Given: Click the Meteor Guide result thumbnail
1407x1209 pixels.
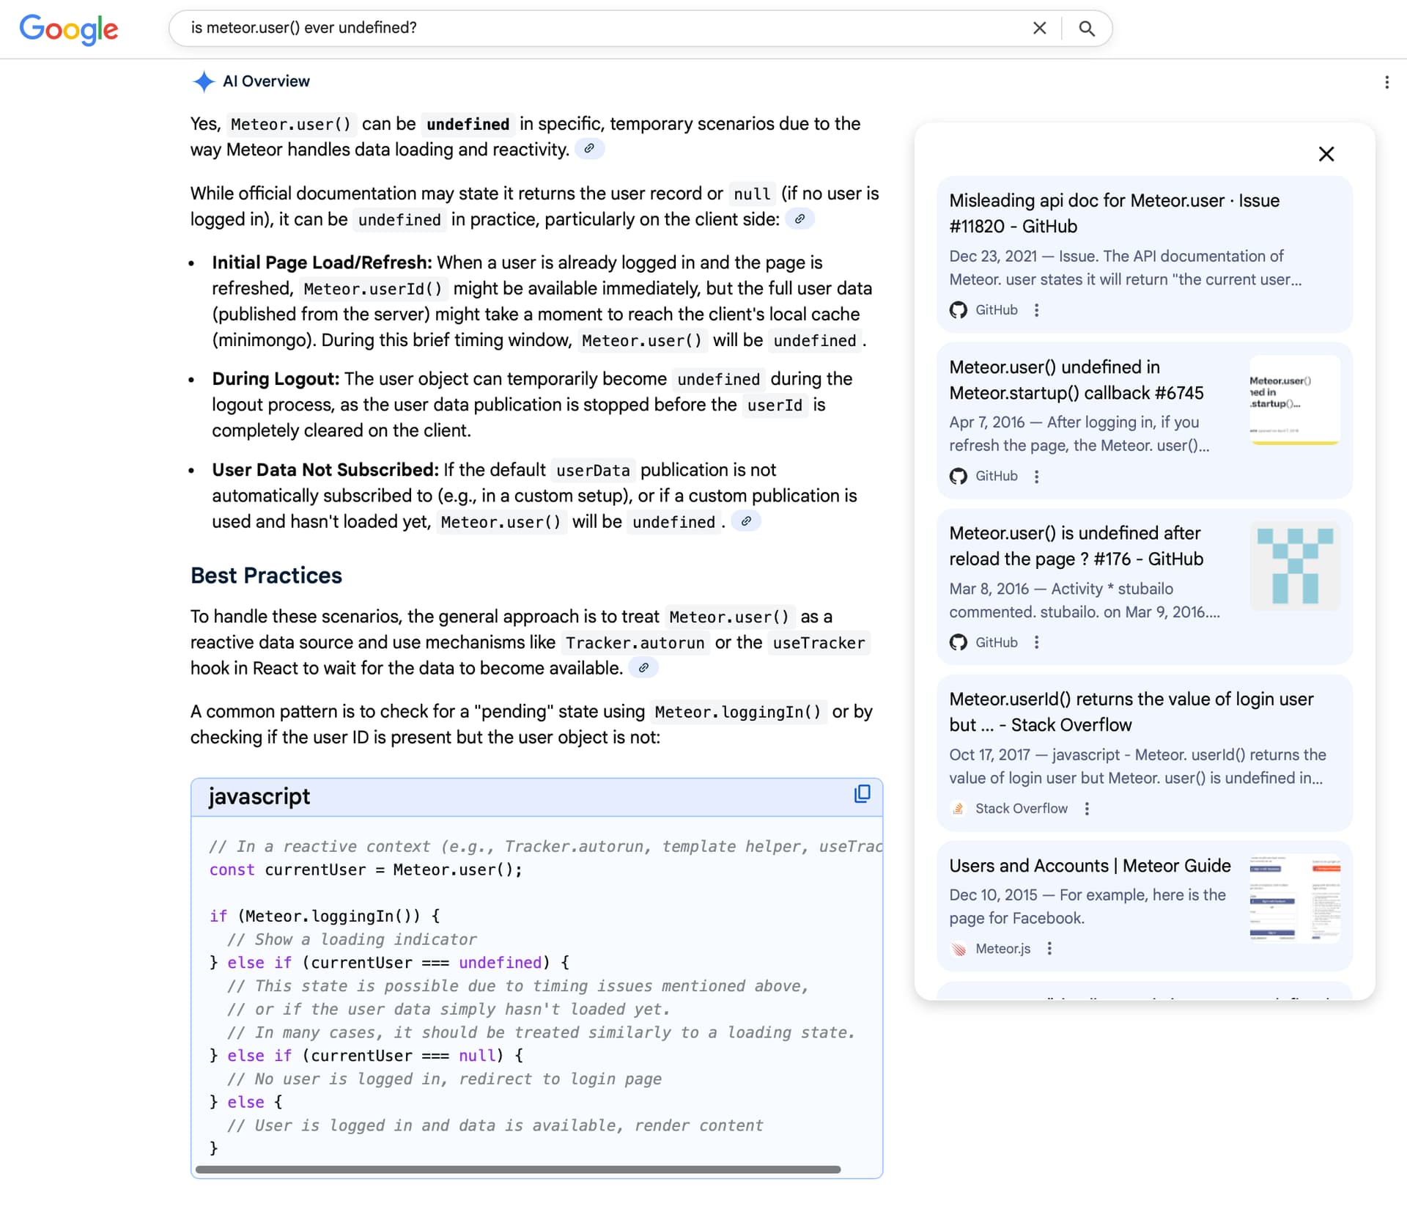Looking at the screenshot, I should click(1294, 897).
